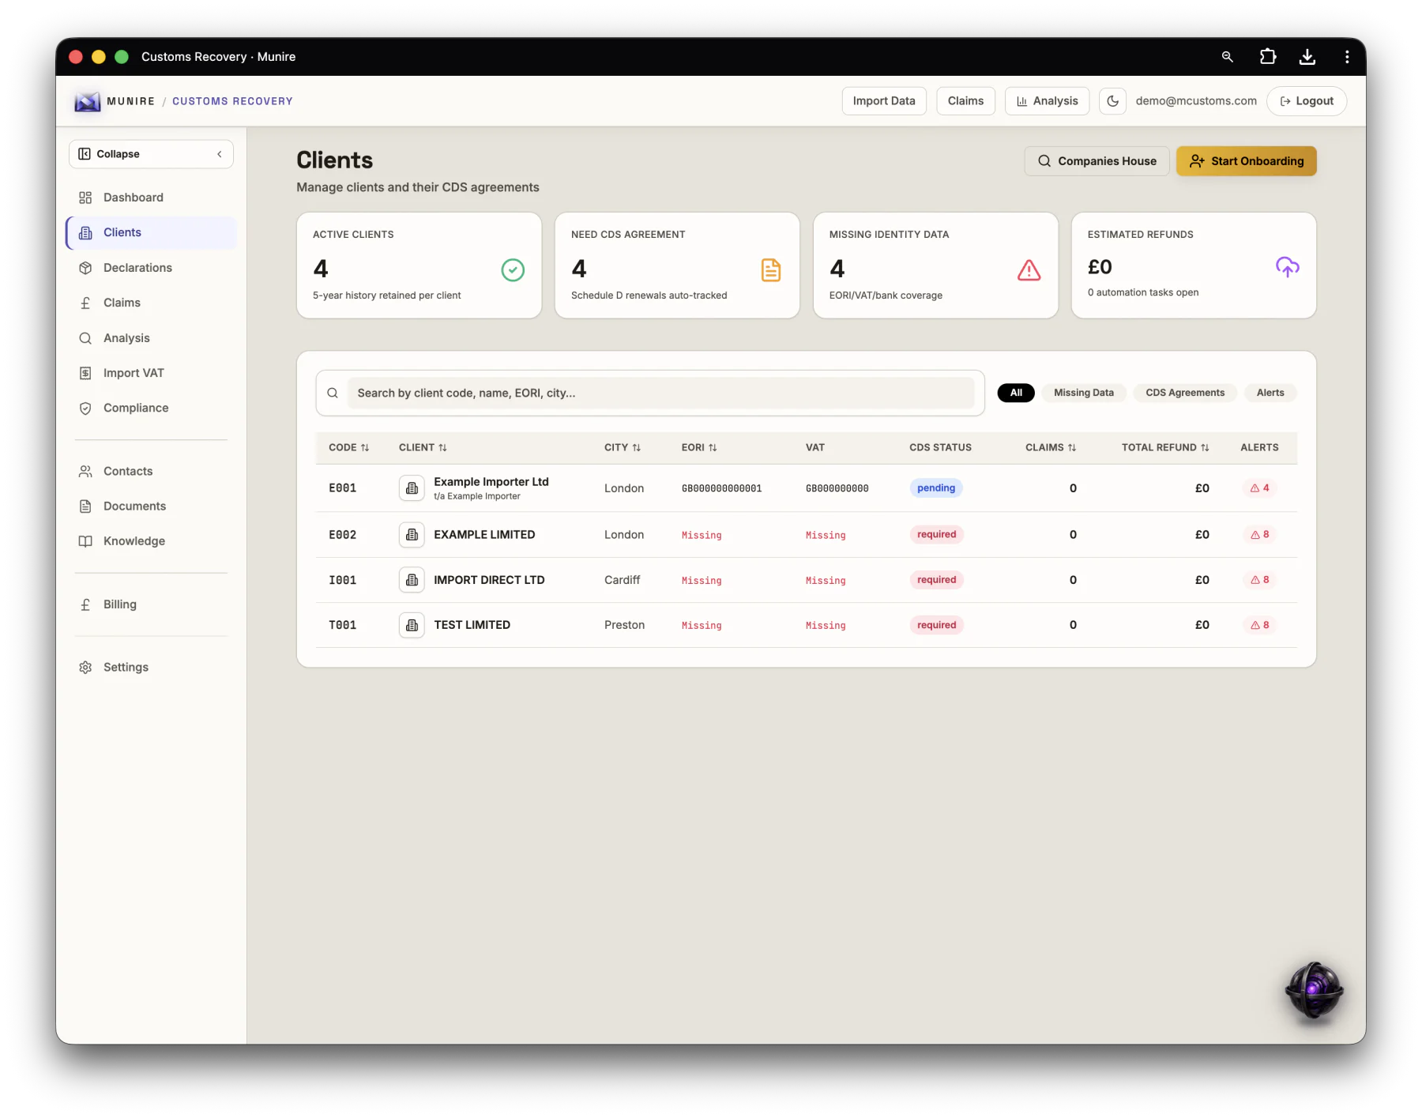This screenshot has width=1422, height=1118.
Task: Click the building icon for EXAMPLE LIMITED
Action: point(412,535)
